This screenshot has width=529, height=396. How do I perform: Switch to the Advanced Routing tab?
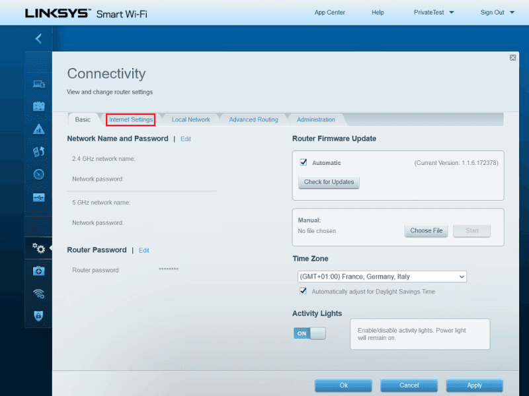pyautogui.click(x=253, y=119)
